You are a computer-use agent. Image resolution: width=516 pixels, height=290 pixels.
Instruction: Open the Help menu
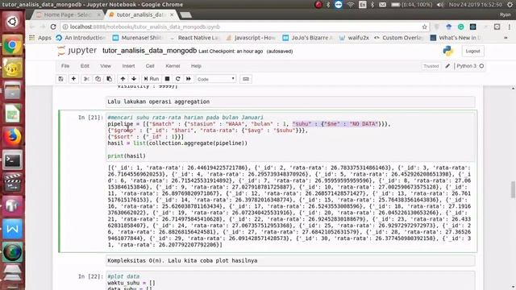click(196, 66)
